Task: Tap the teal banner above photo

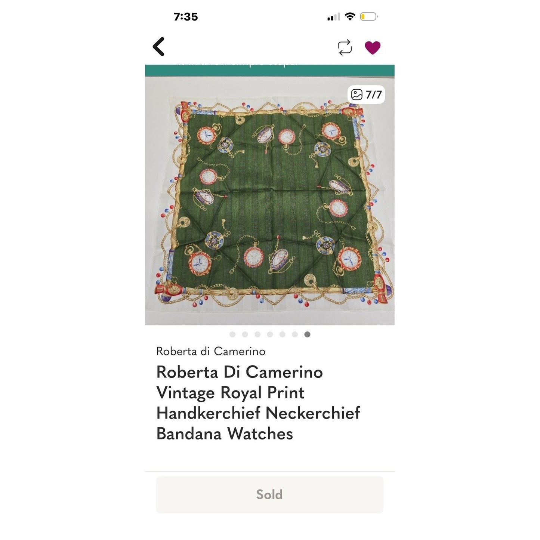Action: [270, 70]
